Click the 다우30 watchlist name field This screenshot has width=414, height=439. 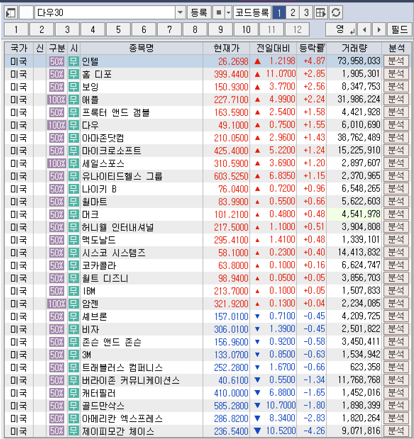point(105,13)
